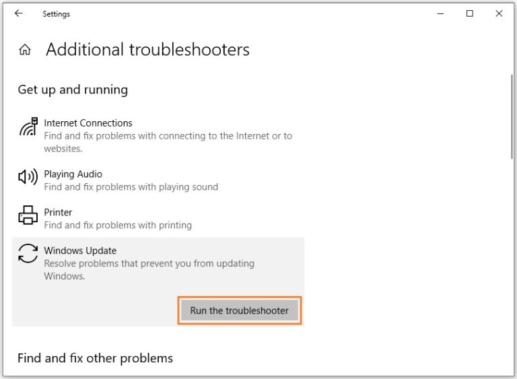
Task: Minimize the Settings window
Action: coord(440,13)
